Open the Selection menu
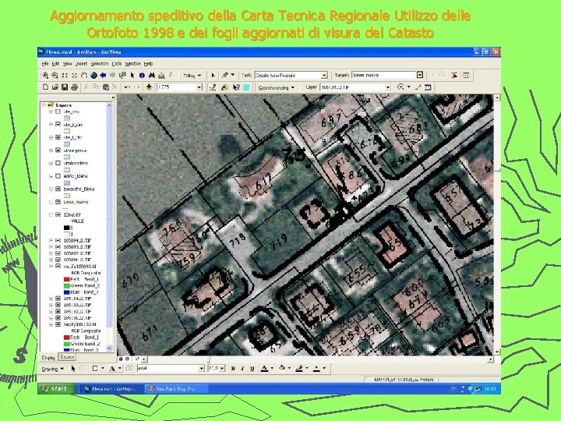Image resolution: width=561 pixels, height=421 pixels. [100, 64]
